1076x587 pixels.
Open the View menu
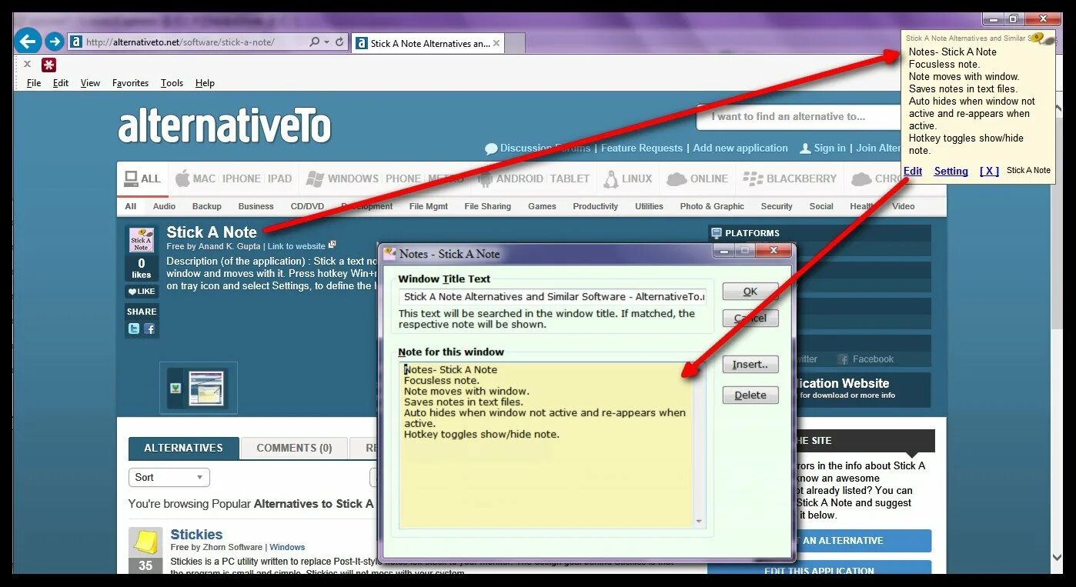point(90,83)
